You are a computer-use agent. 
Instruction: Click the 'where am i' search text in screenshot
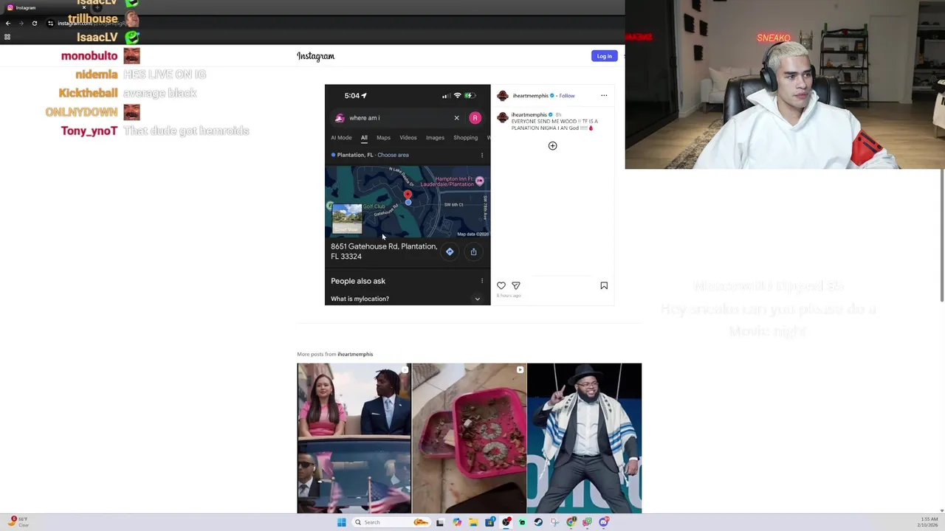[x=365, y=118]
